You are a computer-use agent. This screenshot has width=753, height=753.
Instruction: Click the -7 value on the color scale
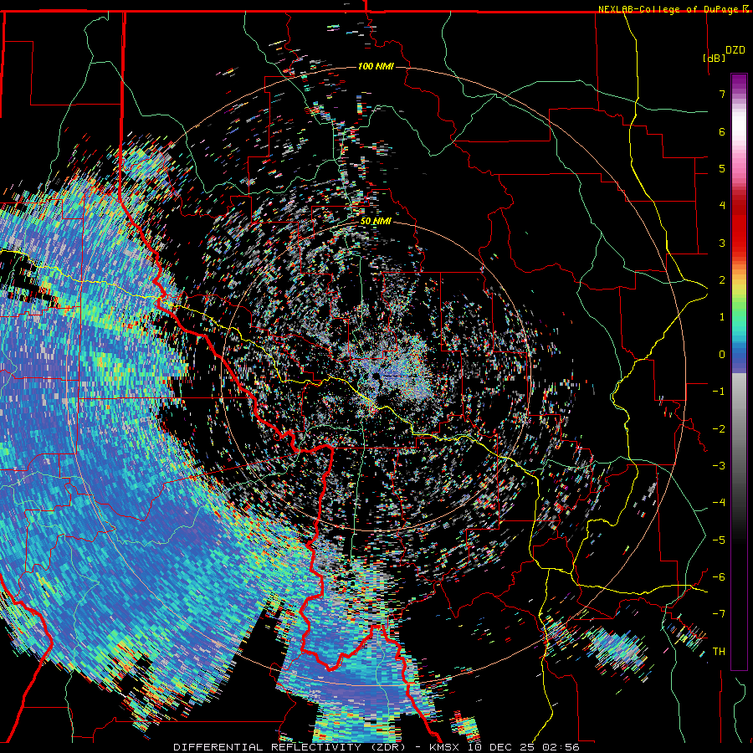click(719, 614)
